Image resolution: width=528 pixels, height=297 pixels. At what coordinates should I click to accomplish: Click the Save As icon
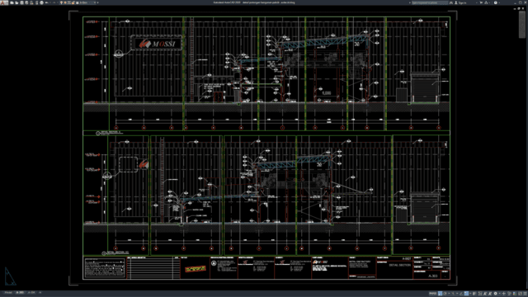(26, 2)
